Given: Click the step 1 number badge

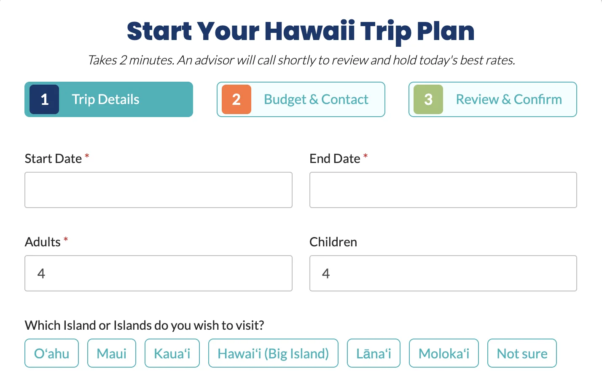Looking at the screenshot, I should pos(43,99).
